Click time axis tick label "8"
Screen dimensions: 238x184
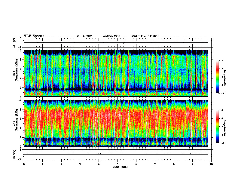(x=174, y=164)
